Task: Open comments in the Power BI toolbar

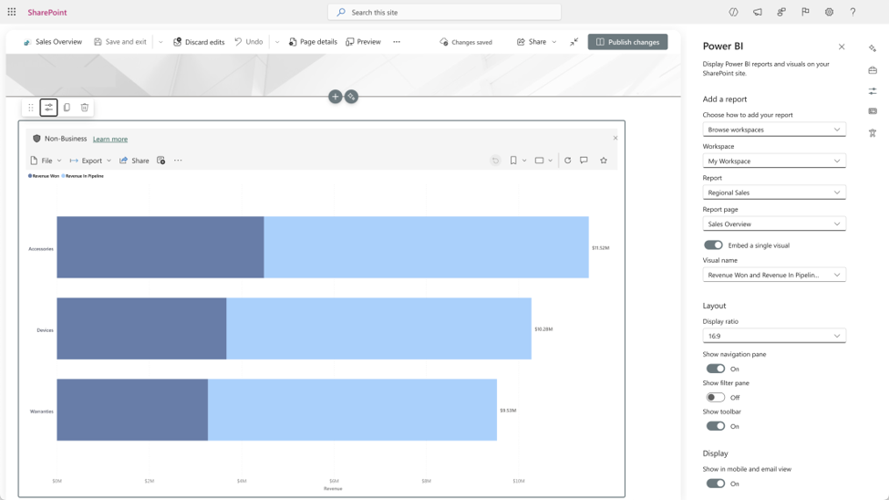Action: (584, 161)
